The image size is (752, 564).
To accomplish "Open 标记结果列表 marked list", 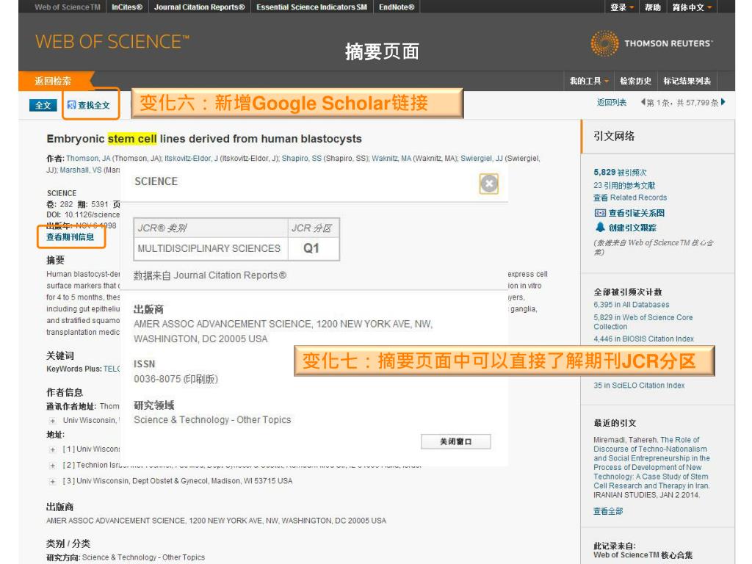I will [x=687, y=81].
